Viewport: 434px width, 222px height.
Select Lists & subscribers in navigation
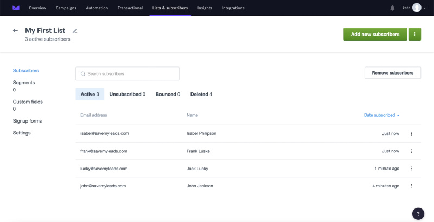(170, 8)
